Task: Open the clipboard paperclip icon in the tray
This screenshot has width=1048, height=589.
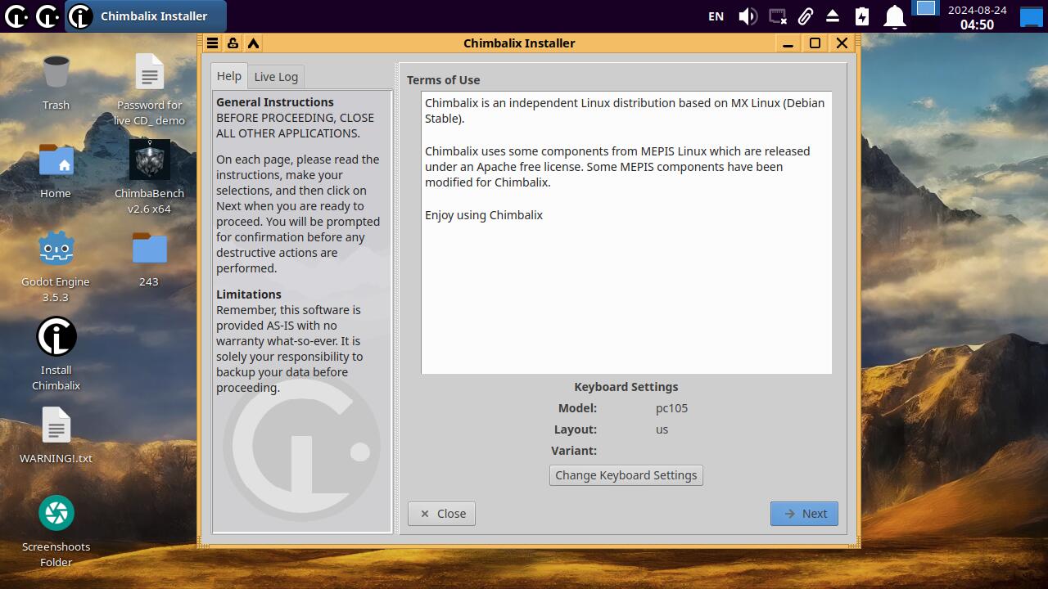Action: (x=806, y=16)
